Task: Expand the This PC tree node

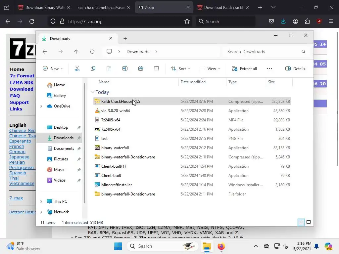Action: point(41,201)
